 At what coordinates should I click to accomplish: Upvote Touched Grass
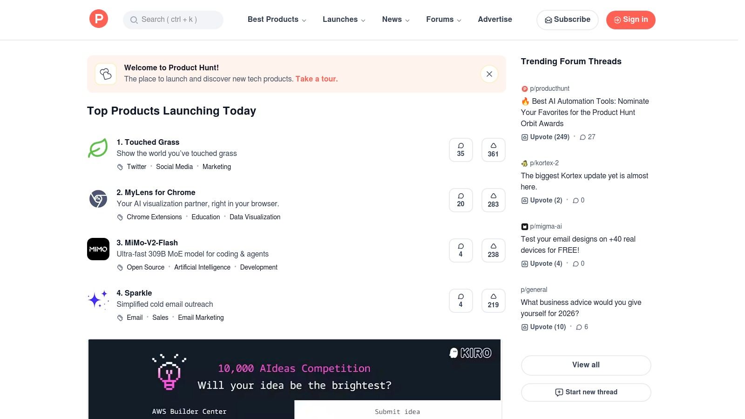pos(493,149)
